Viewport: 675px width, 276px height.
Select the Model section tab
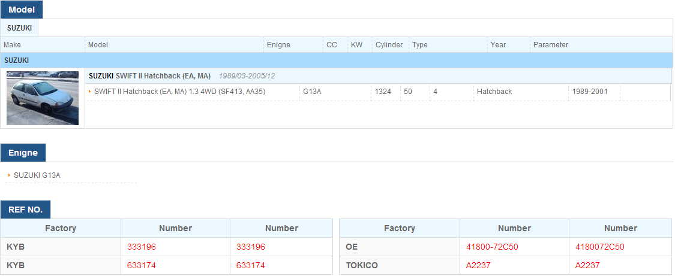(x=21, y=10)
